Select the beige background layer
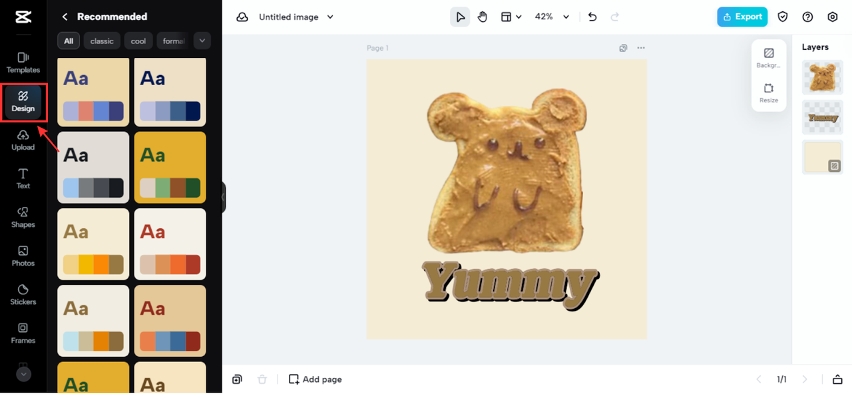The width and height of the screenshot is (852, 396). [823, 157]
